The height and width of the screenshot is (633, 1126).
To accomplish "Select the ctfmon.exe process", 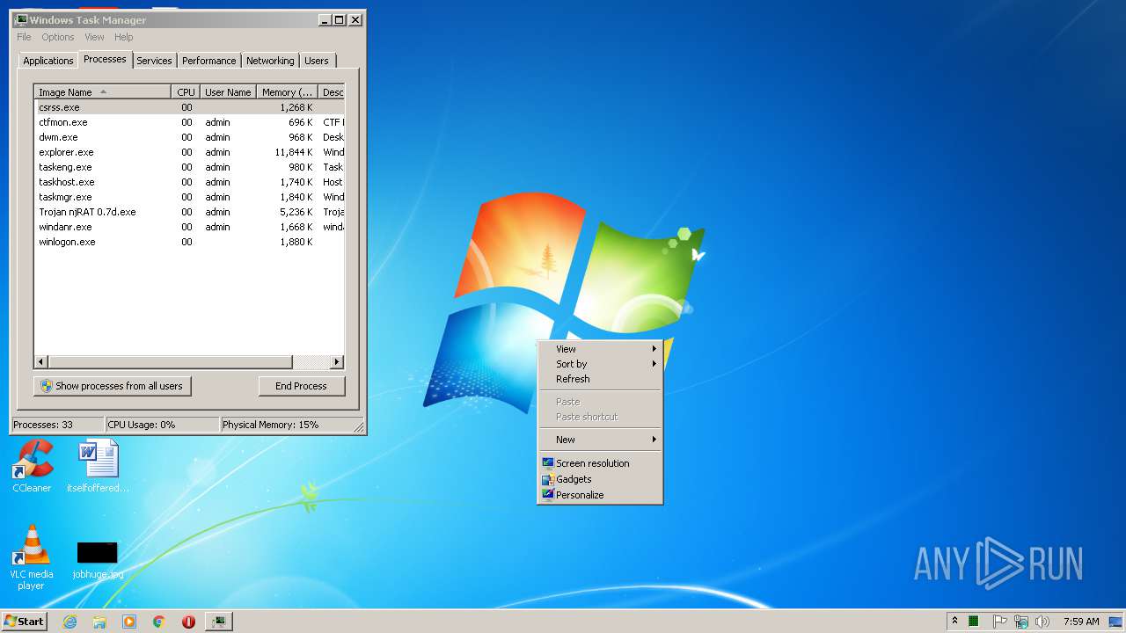I will click(x=189, y=122).
